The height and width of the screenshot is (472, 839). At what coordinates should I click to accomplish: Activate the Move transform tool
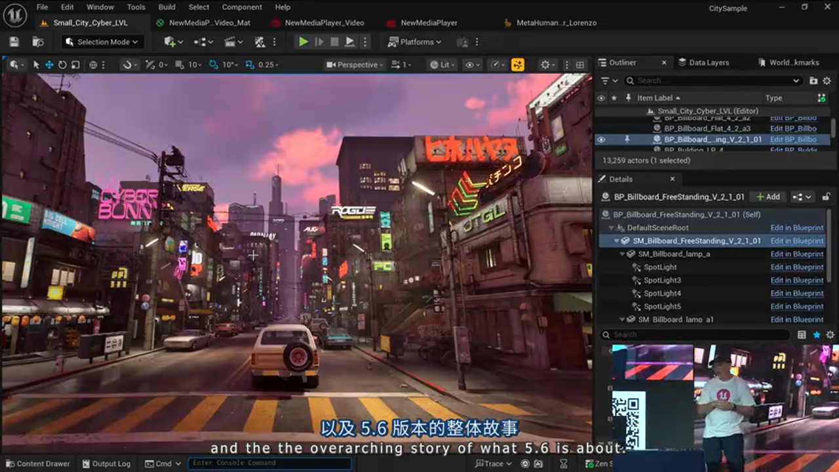coord(49,64)
